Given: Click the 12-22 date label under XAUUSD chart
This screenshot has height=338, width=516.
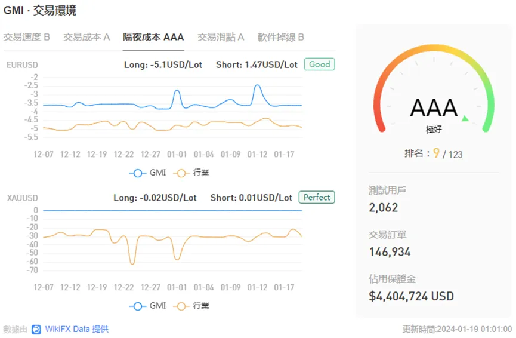Looking at the screenshot, I should coord(123,287).
